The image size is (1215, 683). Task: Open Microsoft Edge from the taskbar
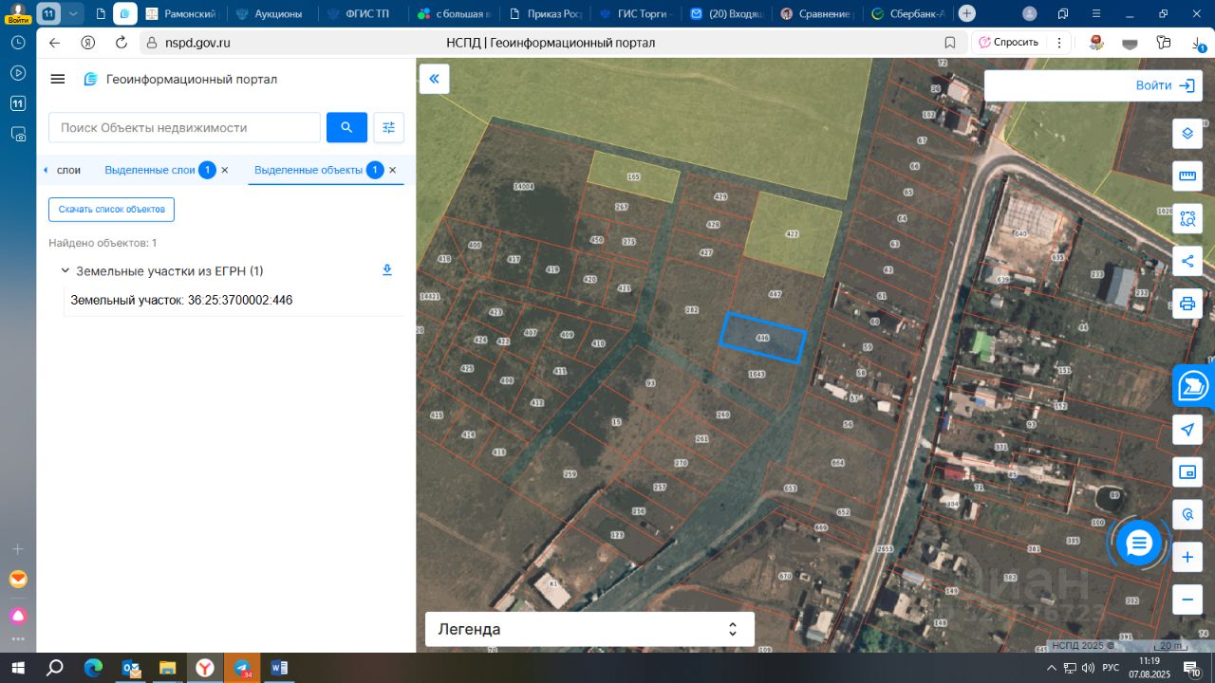pyautogui.click(x=93, y=668)
